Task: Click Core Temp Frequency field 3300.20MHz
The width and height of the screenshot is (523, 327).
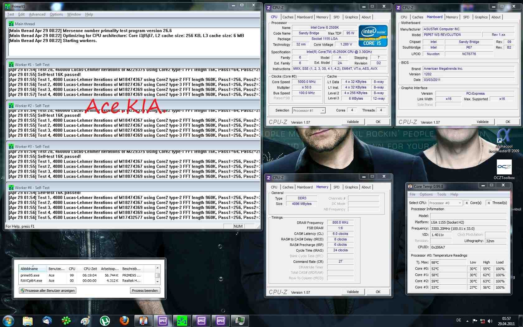Action: (x=468, y=228)
